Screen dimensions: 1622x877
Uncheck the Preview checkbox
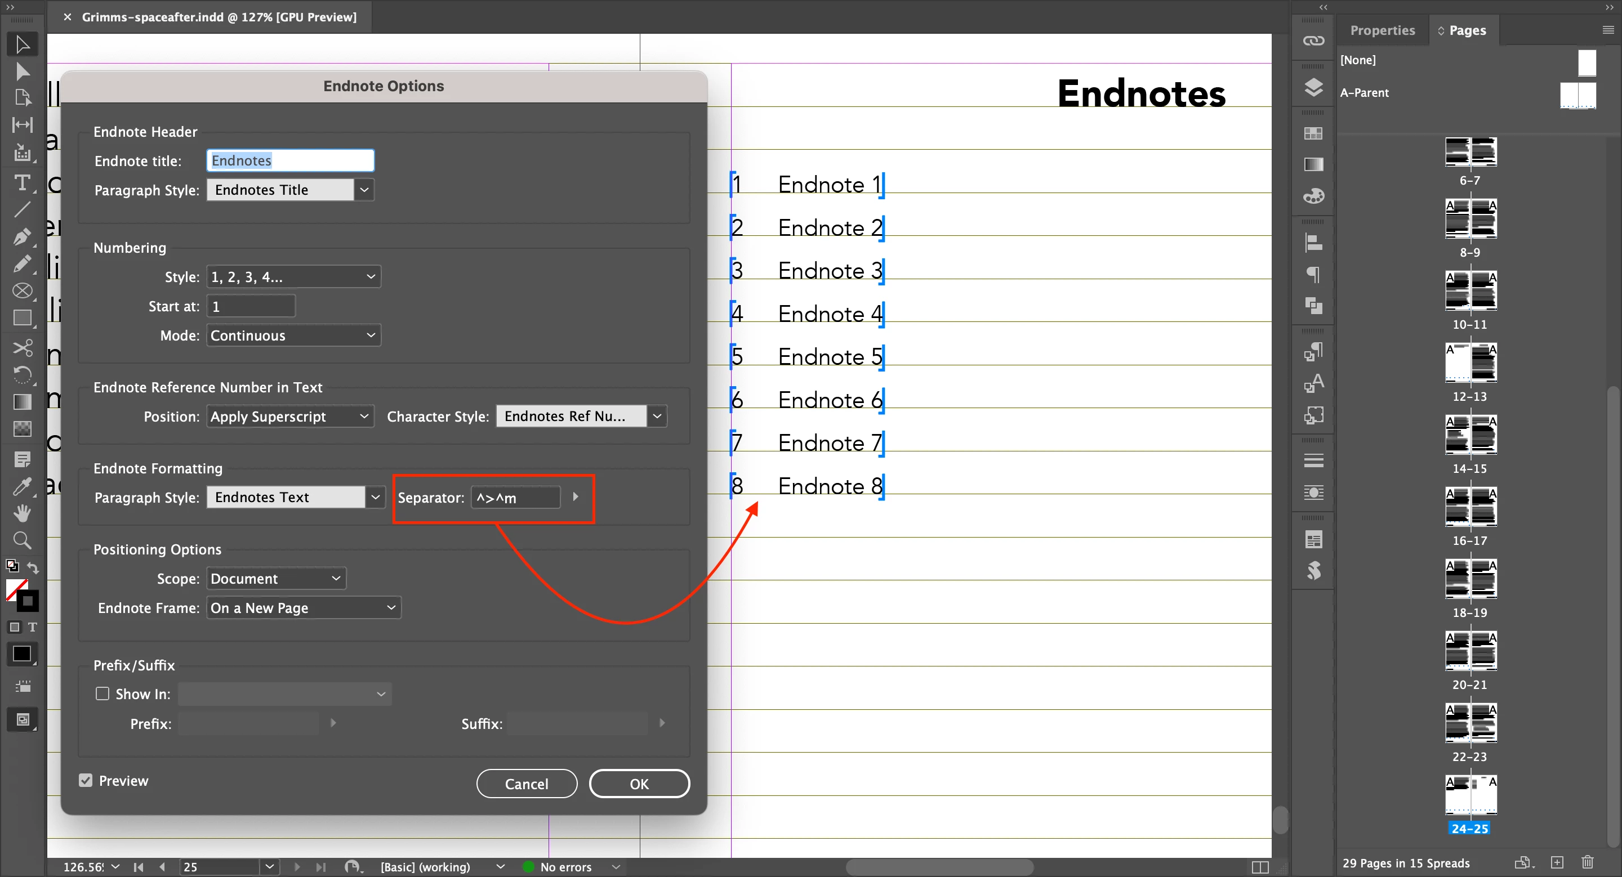(86, 780)
